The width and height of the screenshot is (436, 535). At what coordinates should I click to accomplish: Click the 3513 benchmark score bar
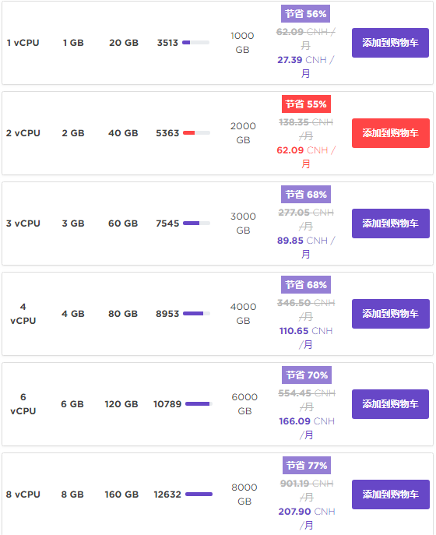click(x=196, y=43)
